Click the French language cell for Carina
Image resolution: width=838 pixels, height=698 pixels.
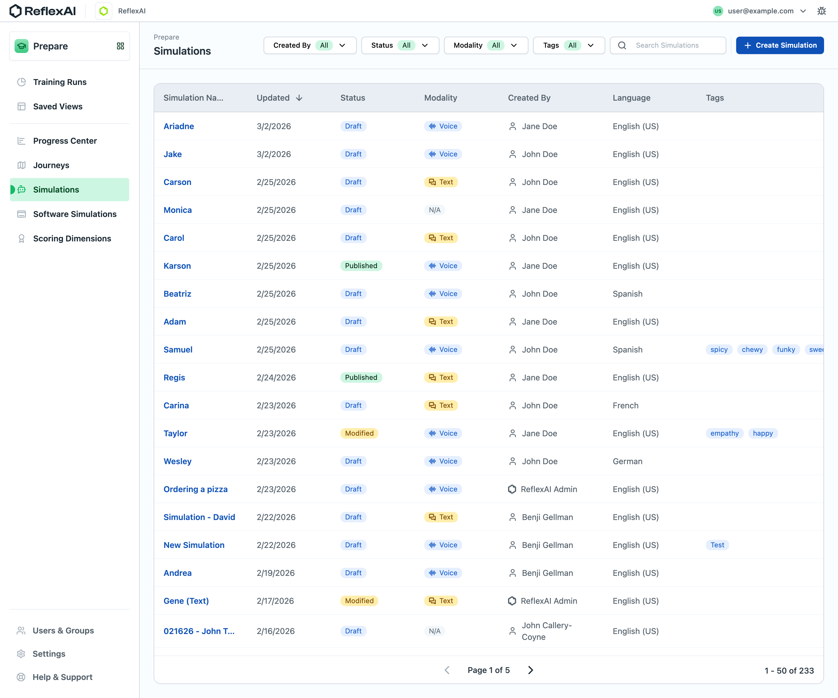626,406
